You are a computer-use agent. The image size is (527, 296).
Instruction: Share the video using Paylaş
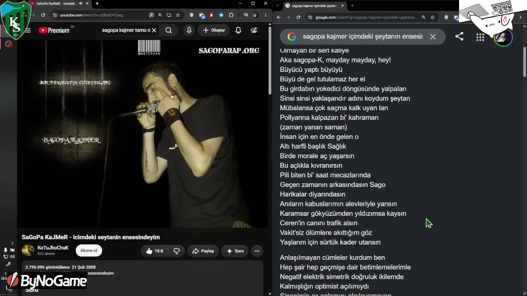(203, 251)
